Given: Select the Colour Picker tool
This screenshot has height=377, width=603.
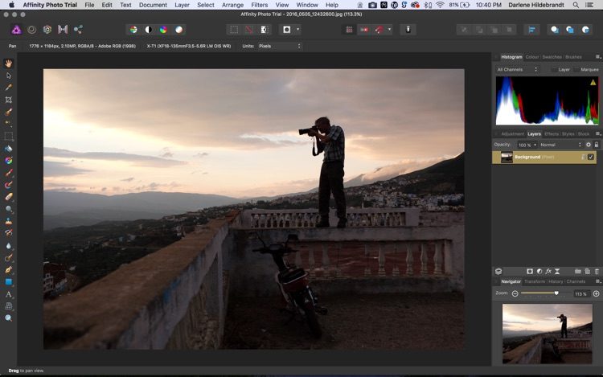Looking at the screenshot, I should pos(9,88).
